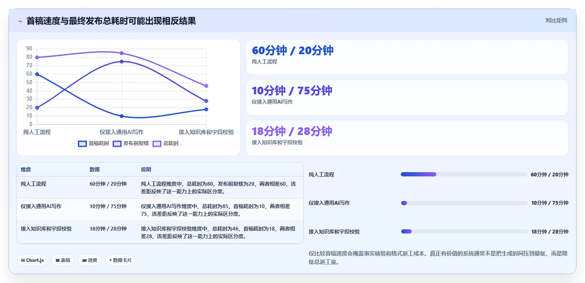Click the 维度 table column header
The image size is (585, 283).
(x=26, y=169)
